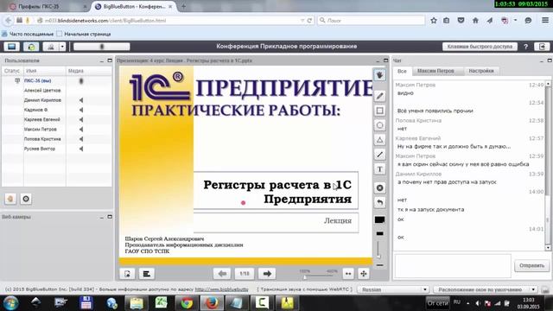Minimize the Presentation panel
This screenshot has width=553, height=311.
pos(378,60)
